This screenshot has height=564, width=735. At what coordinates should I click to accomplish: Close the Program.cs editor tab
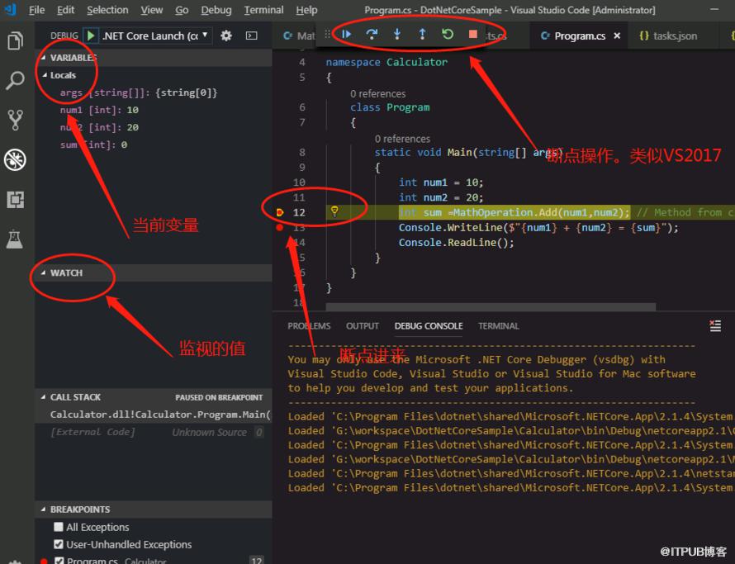click(x=617, y=36)
